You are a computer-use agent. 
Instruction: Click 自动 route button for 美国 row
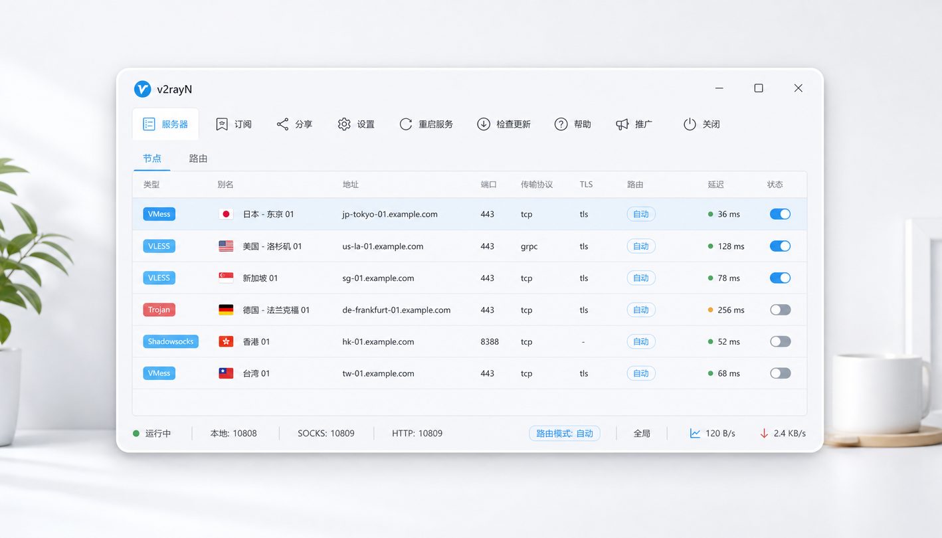641,246
